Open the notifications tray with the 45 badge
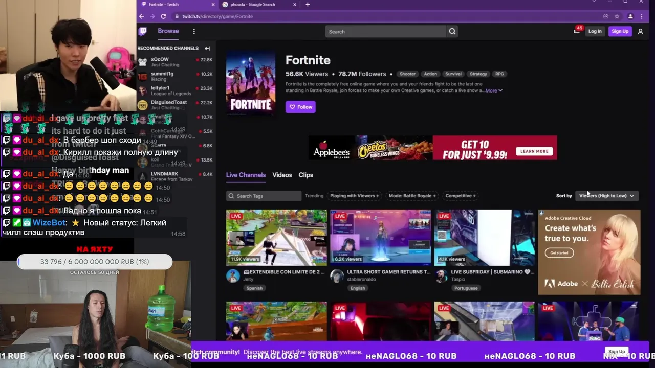The width and height of the screenshot is (655, 368). 577,31
